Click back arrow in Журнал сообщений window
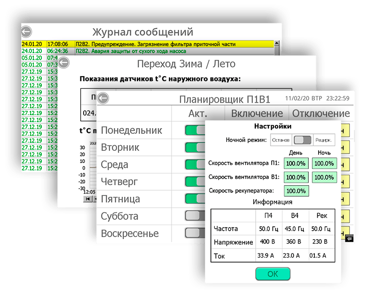 tap(26, 32)
